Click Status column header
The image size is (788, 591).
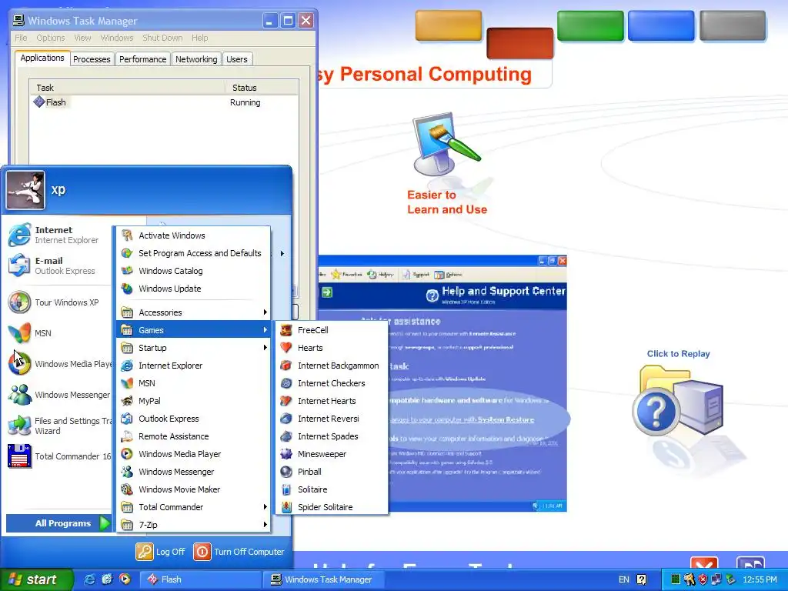click(x=262, y=88)
